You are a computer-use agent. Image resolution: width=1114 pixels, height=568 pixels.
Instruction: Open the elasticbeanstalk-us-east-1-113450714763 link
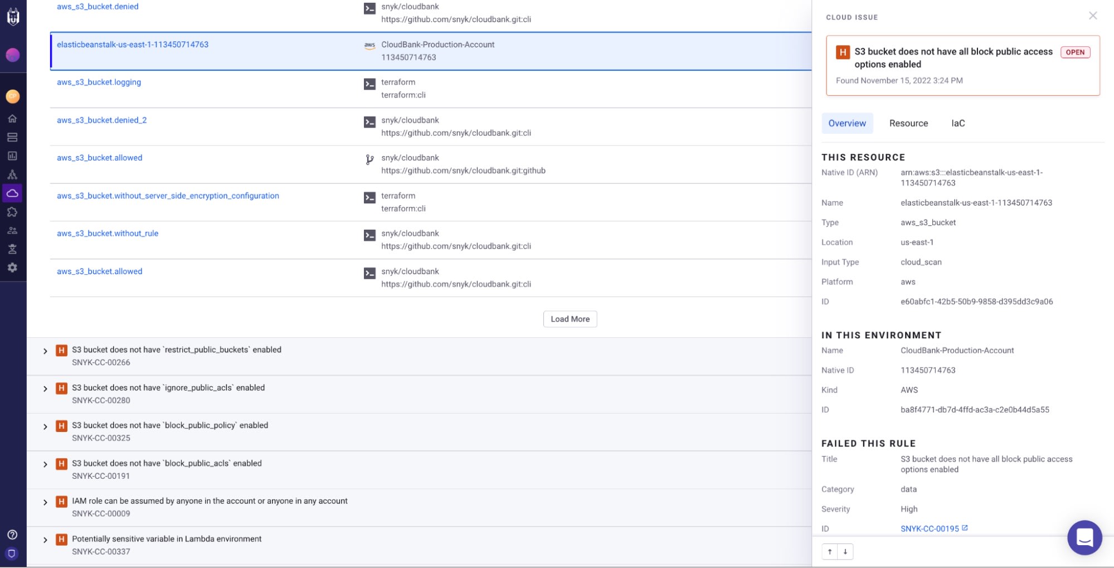(x=133, y=45)
